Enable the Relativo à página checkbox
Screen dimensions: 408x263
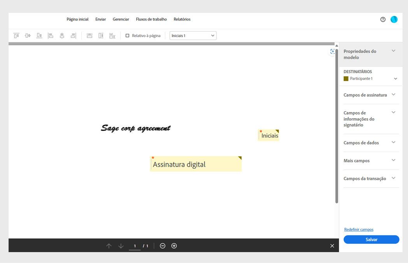pos(128,36)
